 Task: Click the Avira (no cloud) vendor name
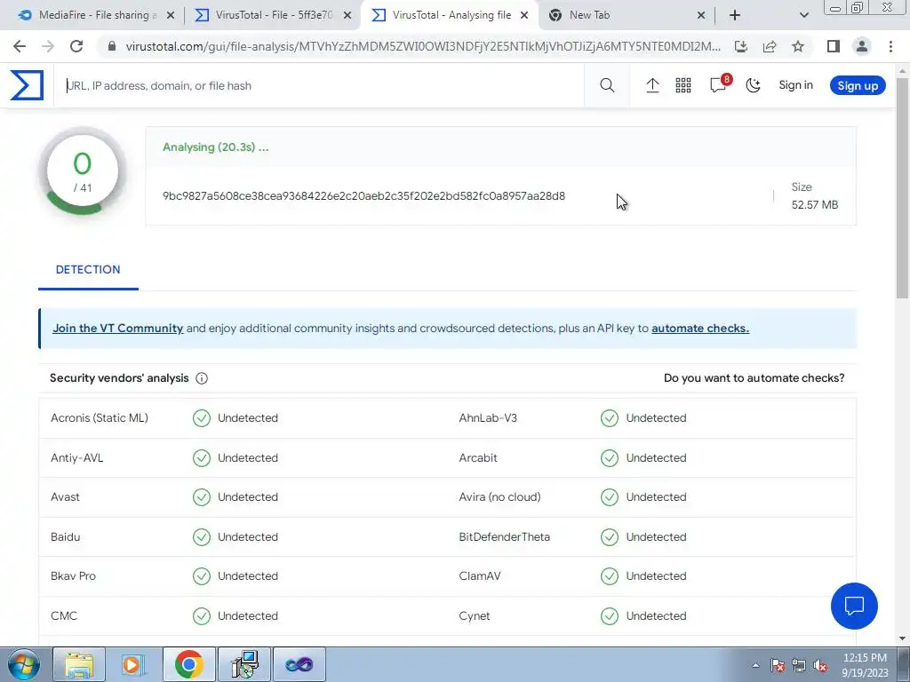click(x=499, y=497)
